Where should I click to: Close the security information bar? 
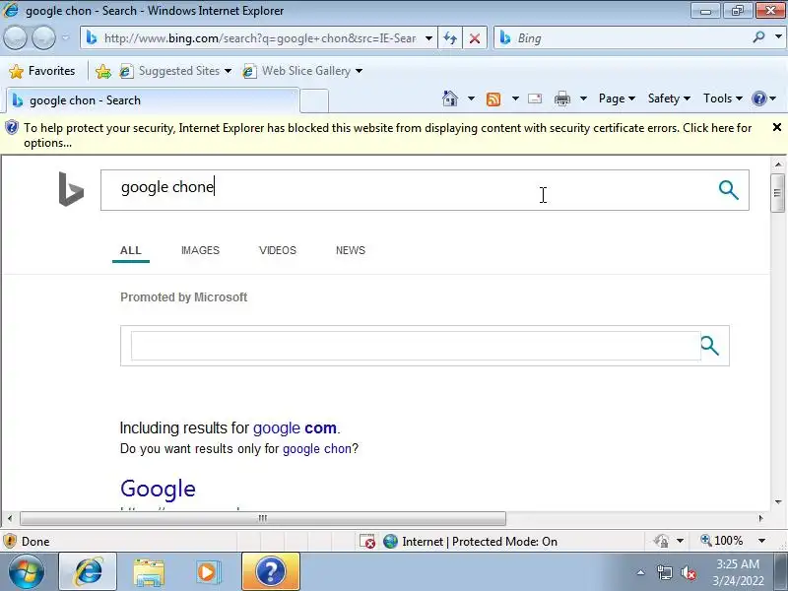click(x=776, y=127)
